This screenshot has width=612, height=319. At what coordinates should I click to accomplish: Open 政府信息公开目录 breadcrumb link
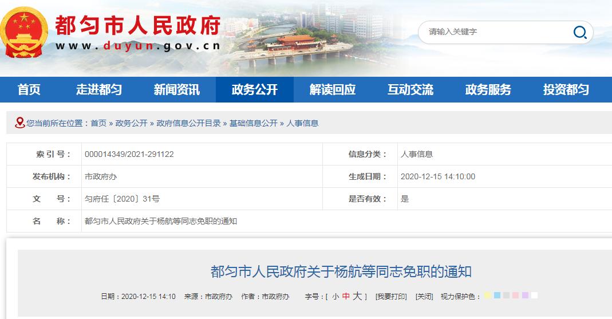[x=188, y=123]
